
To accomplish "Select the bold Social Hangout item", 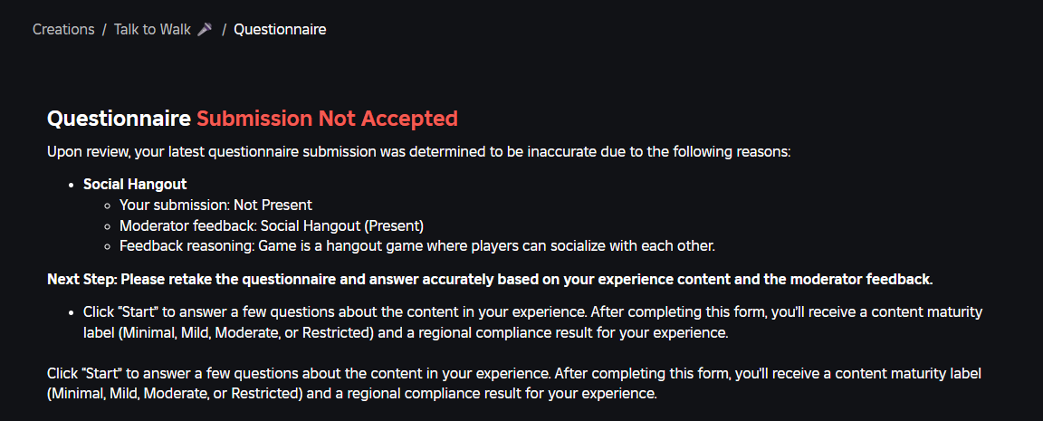I will [x=135, y=184].
